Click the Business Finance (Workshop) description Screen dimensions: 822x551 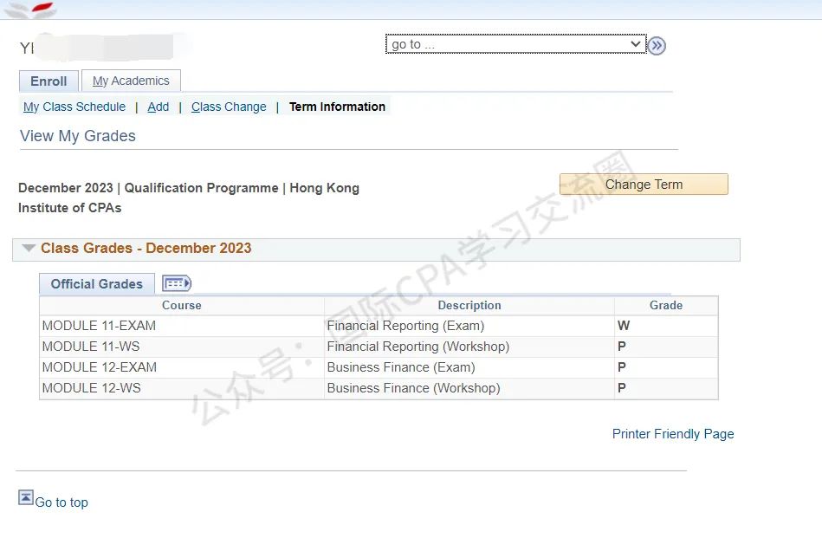point(414,388)
